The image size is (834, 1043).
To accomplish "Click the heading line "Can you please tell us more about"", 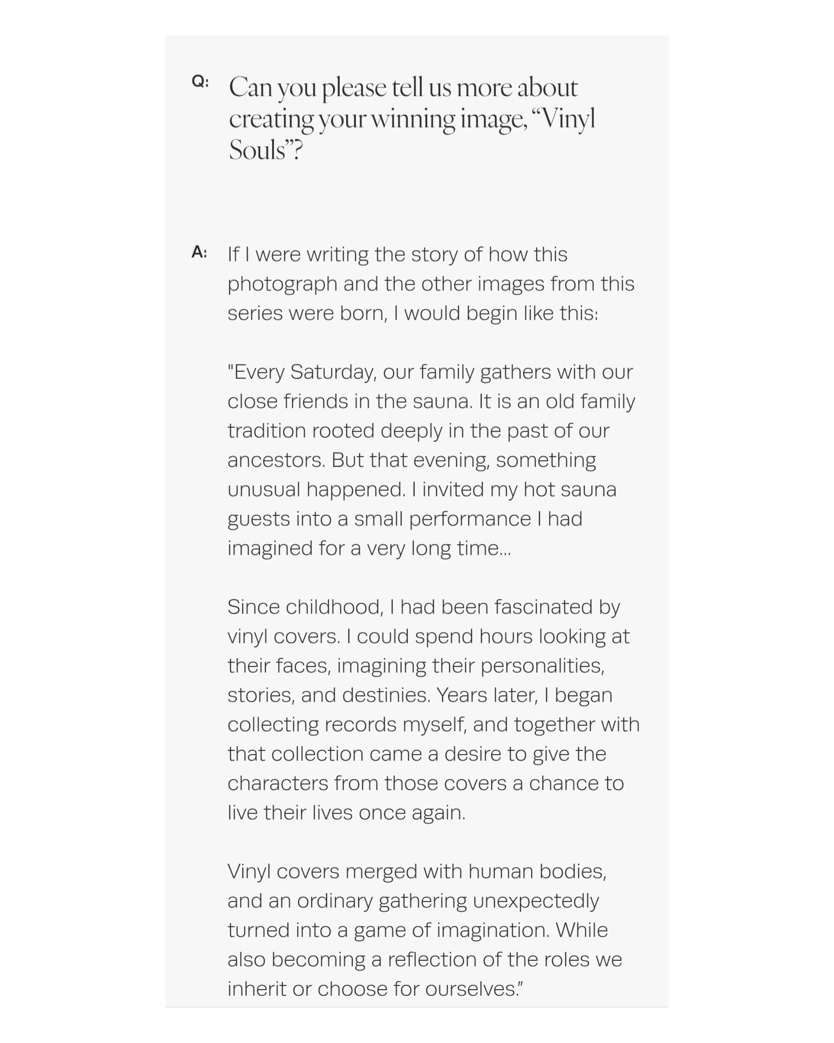I will 403,88.
